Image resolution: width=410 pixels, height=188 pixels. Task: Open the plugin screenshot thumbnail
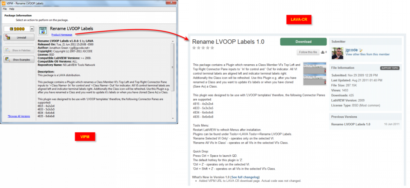click(314, 74)
